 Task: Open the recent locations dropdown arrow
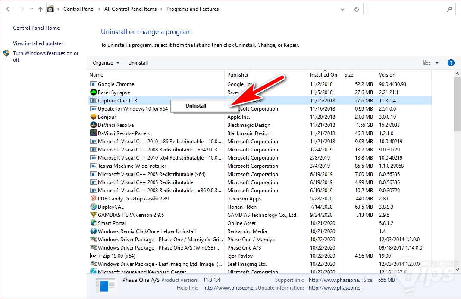pos(31,9)
